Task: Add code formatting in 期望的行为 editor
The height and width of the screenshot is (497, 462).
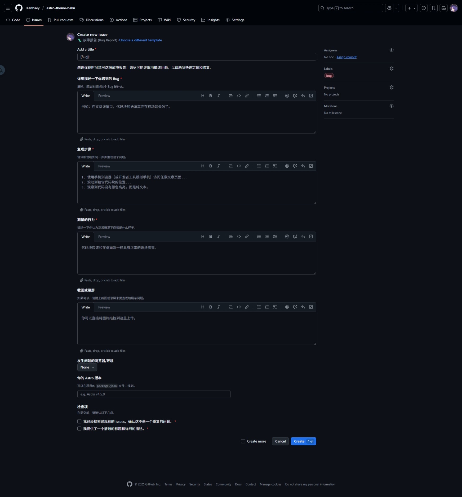Action: (x=239, y=237)
